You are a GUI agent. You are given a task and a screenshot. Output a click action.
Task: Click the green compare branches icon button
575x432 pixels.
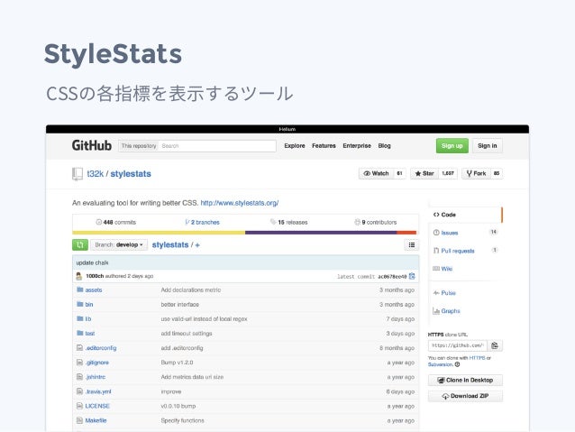(x=80, y=244)
